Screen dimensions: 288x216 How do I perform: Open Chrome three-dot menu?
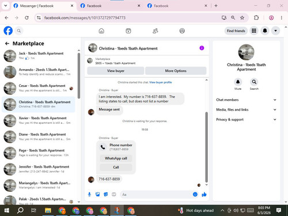click(282, 18)
